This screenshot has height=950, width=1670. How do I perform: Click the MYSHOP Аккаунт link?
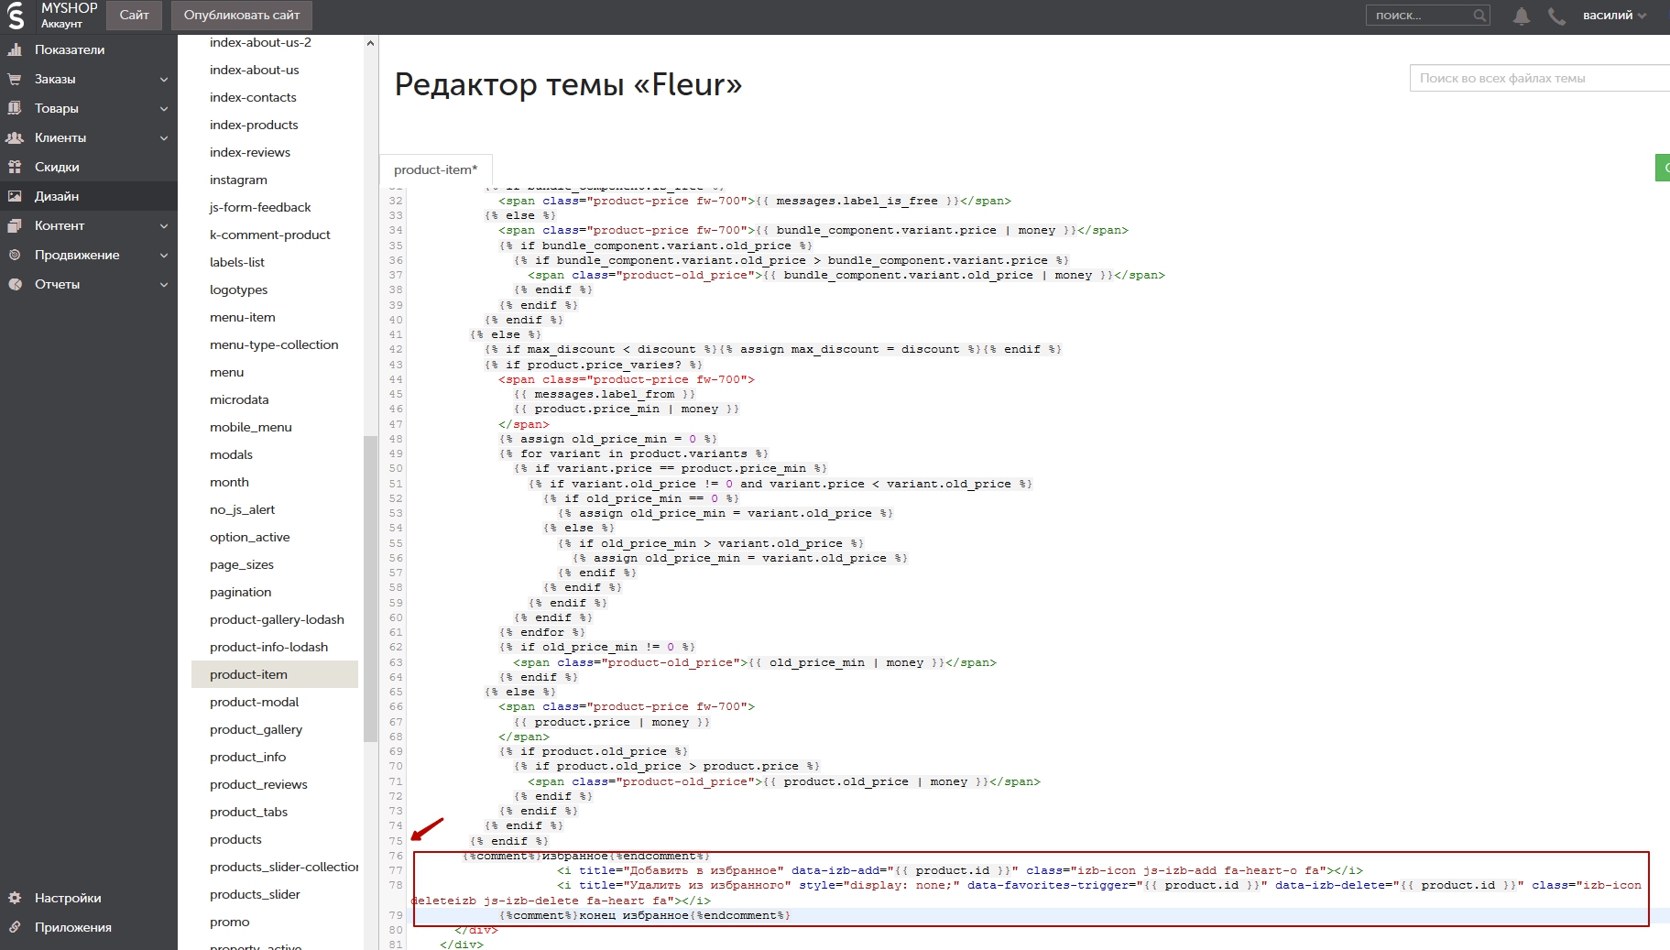pyautogui.click(x=69, y=15)
